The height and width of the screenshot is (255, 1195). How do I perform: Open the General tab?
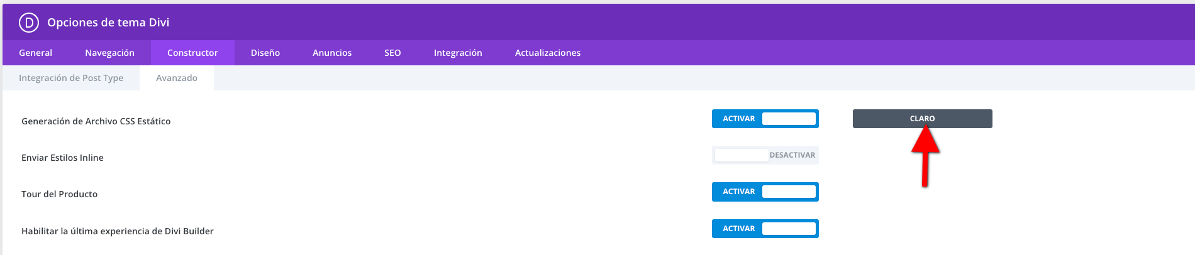(x=35, y=53)
